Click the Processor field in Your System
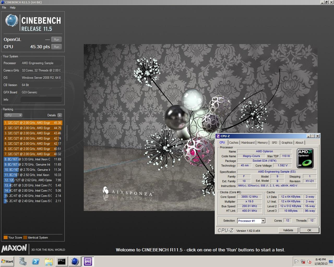The width and height of the screenshot is (334, 267). point(41,63)
